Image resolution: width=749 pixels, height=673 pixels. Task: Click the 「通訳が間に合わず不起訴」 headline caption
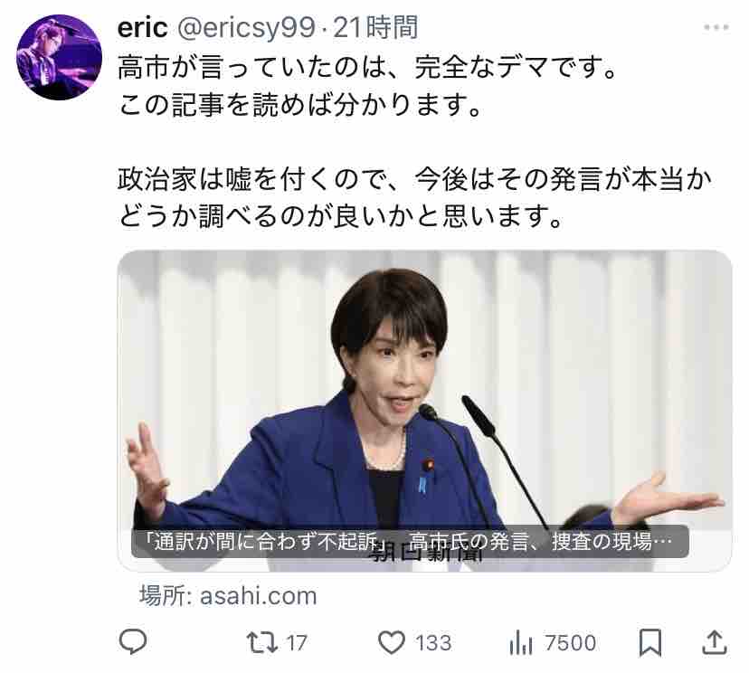click(x=410, y=541)
